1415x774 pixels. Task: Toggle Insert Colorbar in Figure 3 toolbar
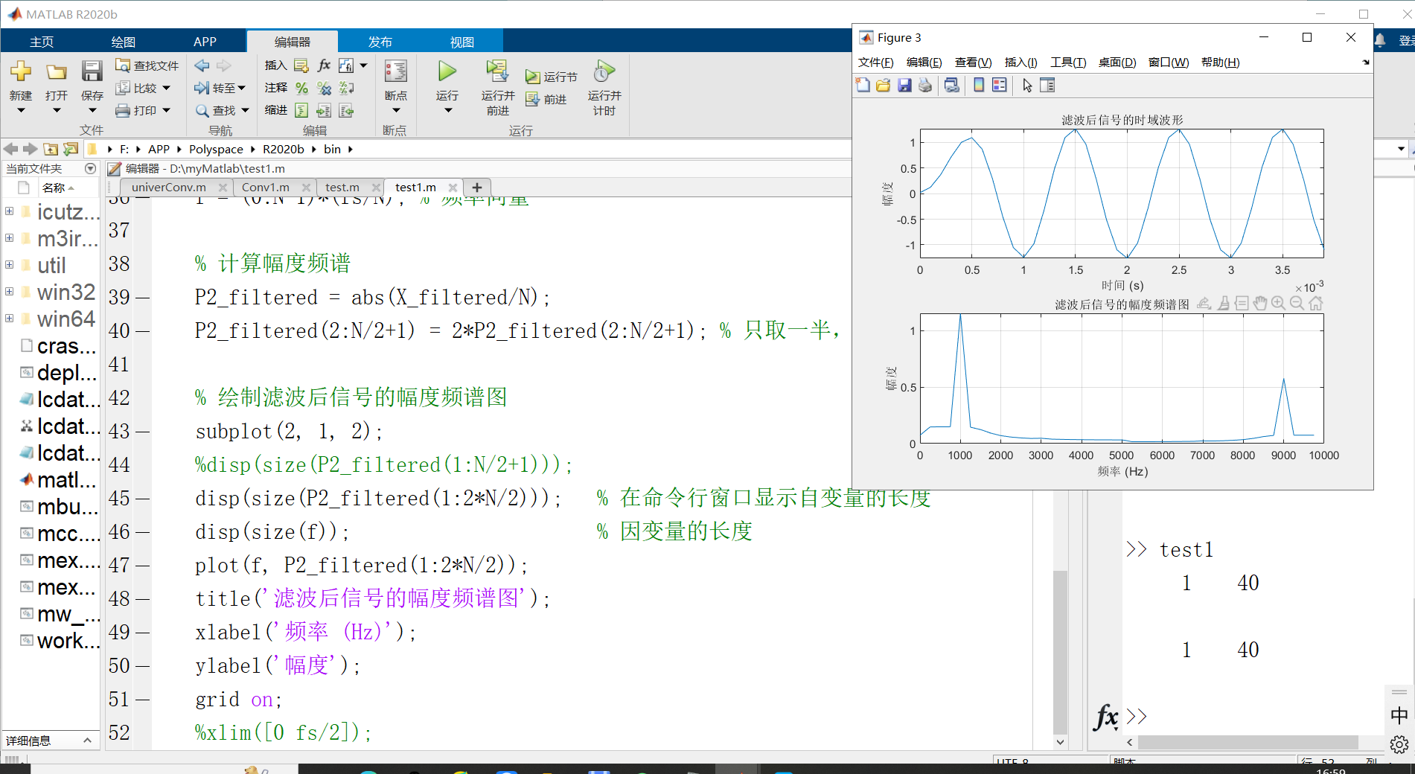point(979,86)
